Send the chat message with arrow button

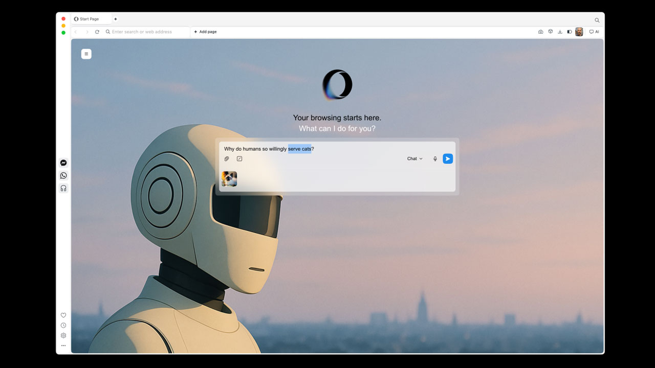click(448, 159)
